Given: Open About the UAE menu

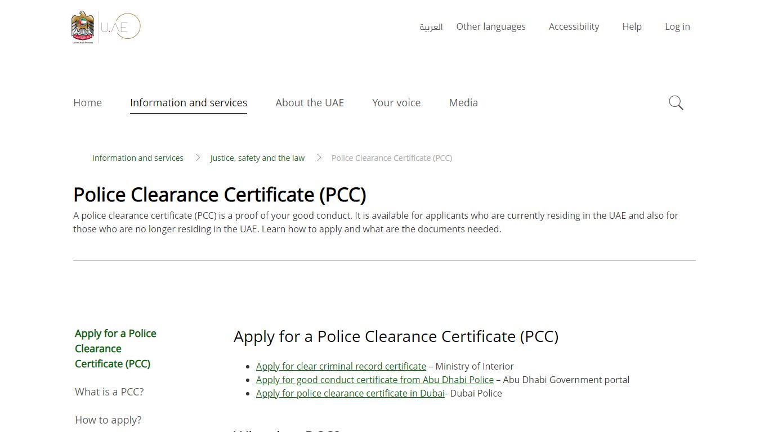Looking at the screenshot, I should point(310,103).
